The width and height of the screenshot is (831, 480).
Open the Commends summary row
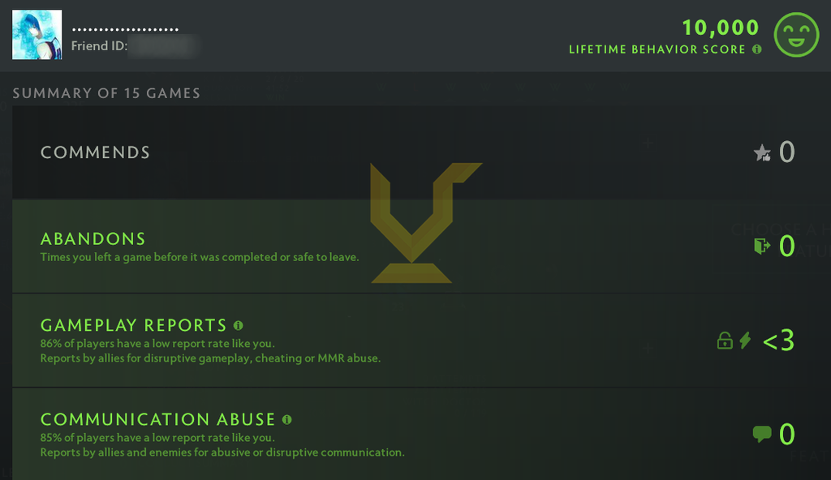415,152
